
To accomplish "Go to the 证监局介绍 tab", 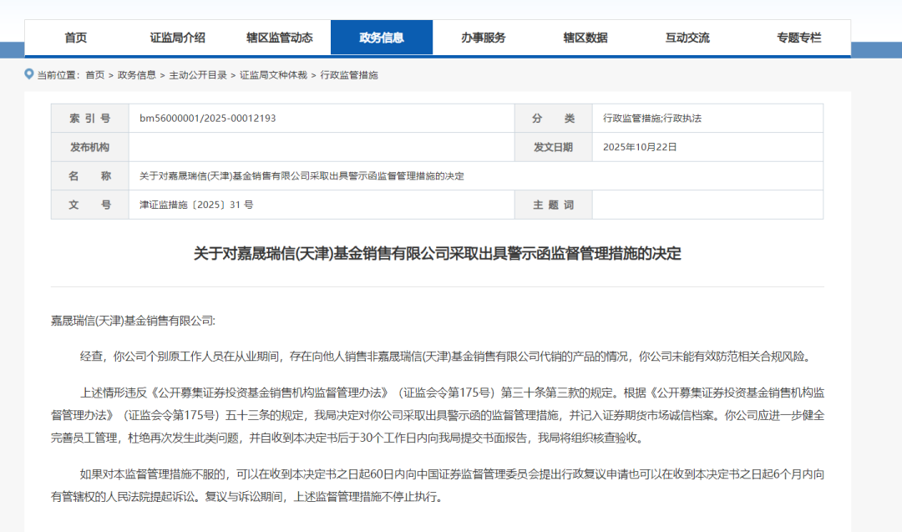I will click(x=177, y=38).
